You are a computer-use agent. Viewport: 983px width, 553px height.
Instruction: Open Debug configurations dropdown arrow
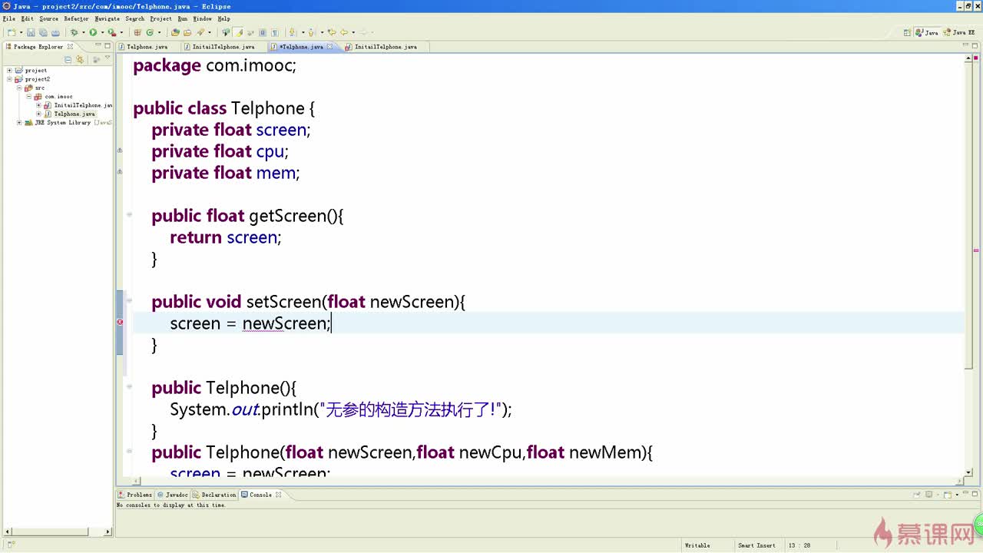coord(83,32)
